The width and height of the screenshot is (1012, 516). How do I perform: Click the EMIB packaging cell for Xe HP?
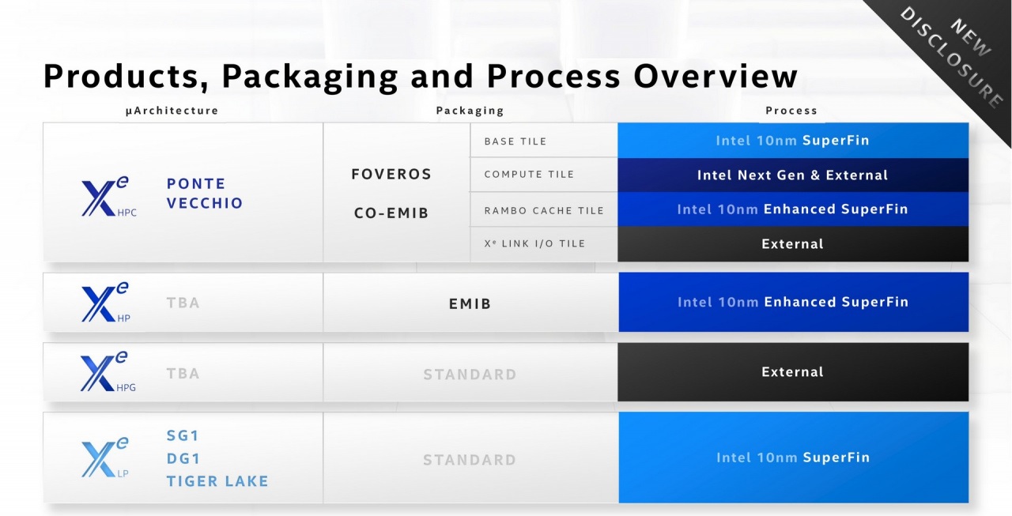(x=470, y=303)
